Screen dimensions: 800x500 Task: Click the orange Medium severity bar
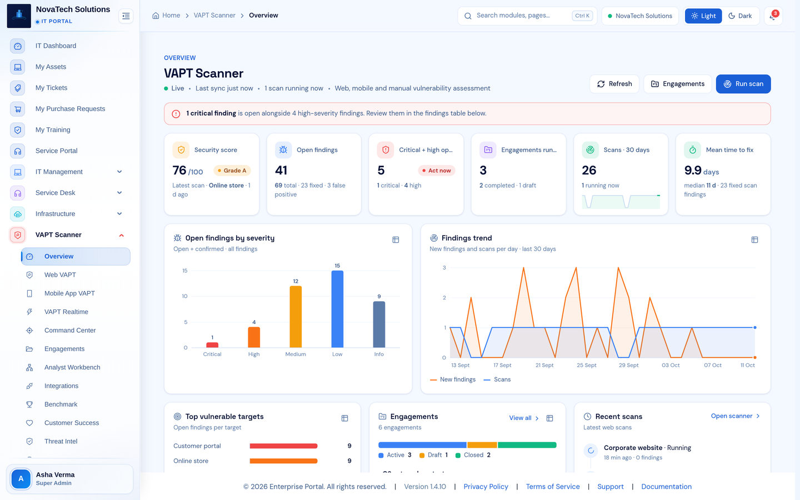(x=296, y=317)
